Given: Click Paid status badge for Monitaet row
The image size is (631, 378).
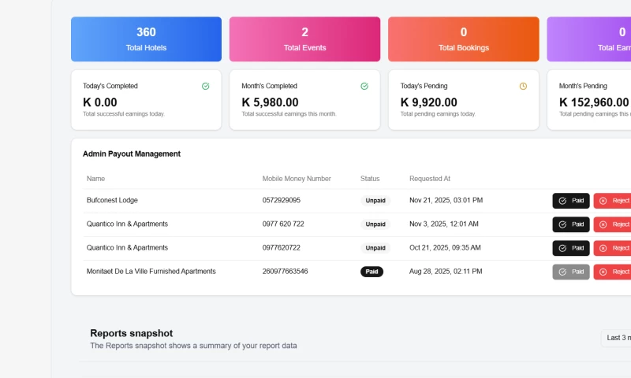Looking at the screenshot, I should [372, 272].
